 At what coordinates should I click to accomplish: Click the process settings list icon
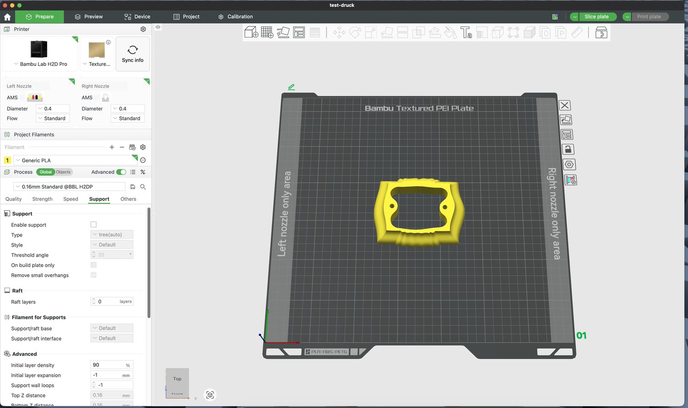click(x=133, y=172)
